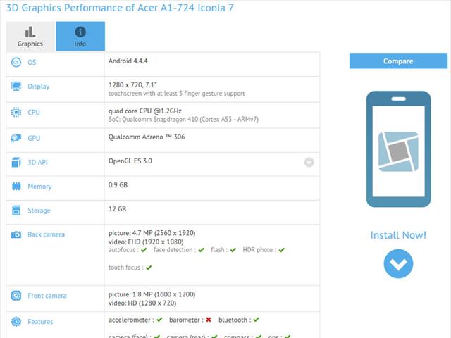This screenshot has height=338, width=451.
Task: Click the 3D Graphics Performance page title
Action: [x=120, y=8]
